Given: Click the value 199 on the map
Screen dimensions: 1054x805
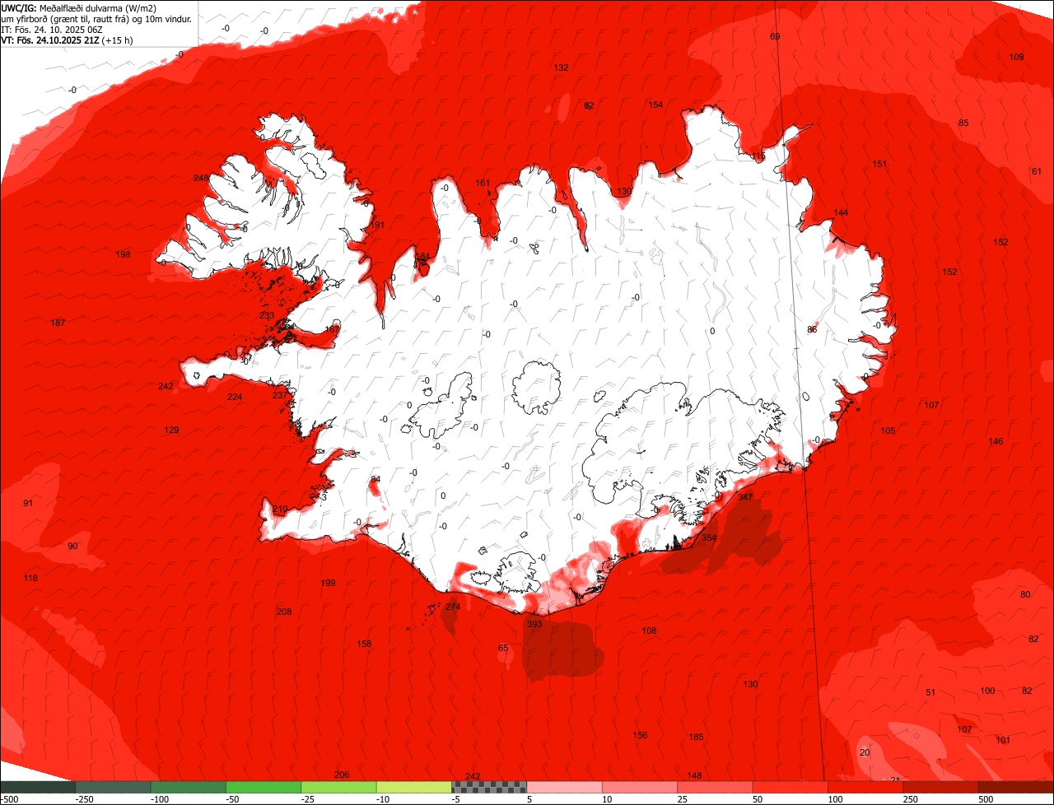Looking at the screenshot, I should click(x=328, y=583).
